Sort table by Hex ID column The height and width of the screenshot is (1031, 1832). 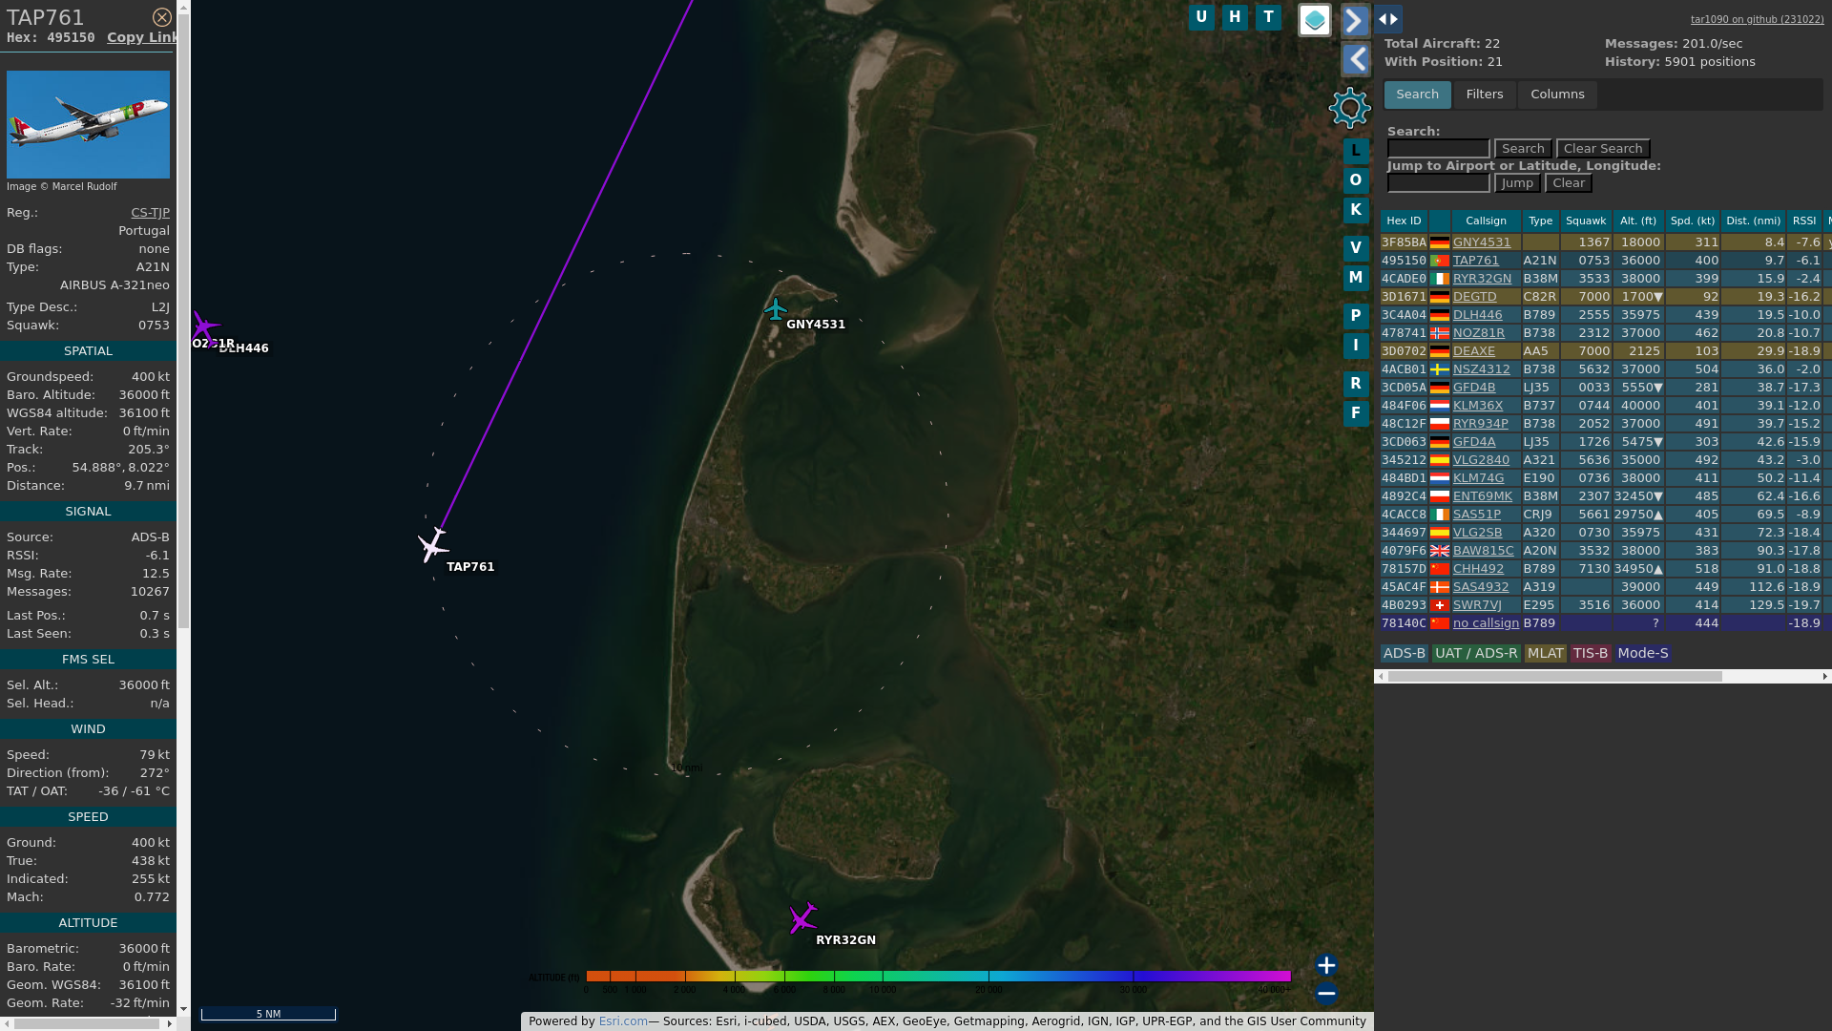[1403, 221]
